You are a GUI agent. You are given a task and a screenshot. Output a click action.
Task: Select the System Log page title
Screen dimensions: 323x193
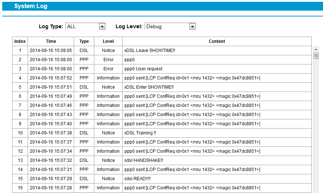click(x=31, y=6)
